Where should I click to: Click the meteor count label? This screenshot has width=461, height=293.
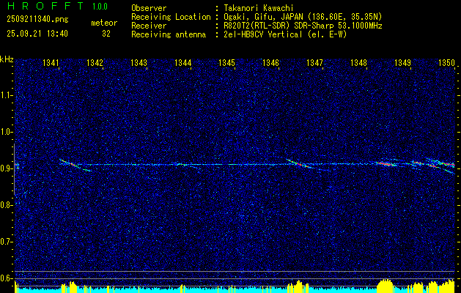pyautogui.click(x=104, y=23)
